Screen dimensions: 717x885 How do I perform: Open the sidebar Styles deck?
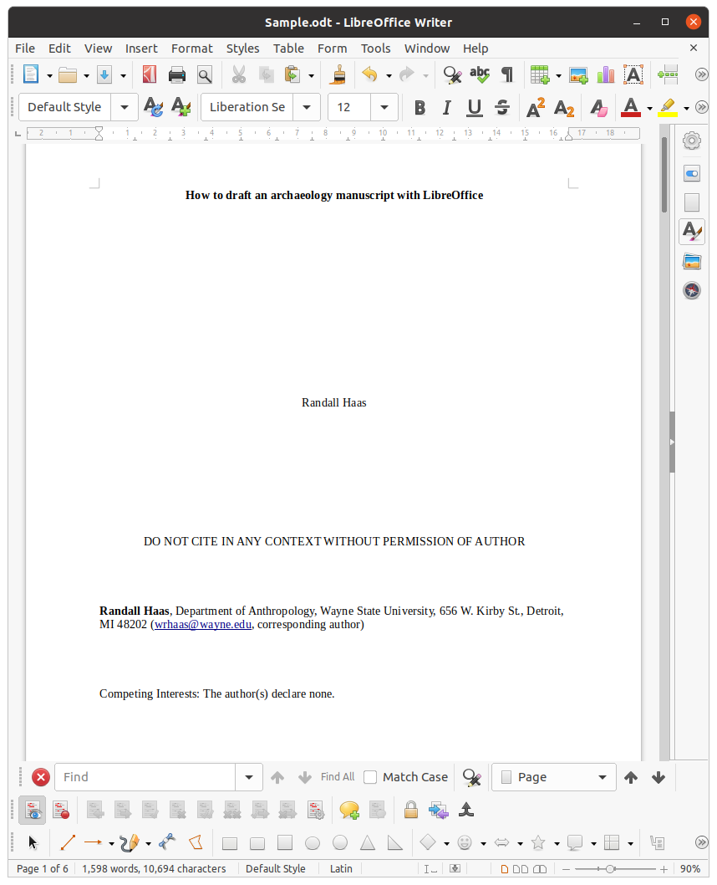pyautogui.click(x=692, y=231)
